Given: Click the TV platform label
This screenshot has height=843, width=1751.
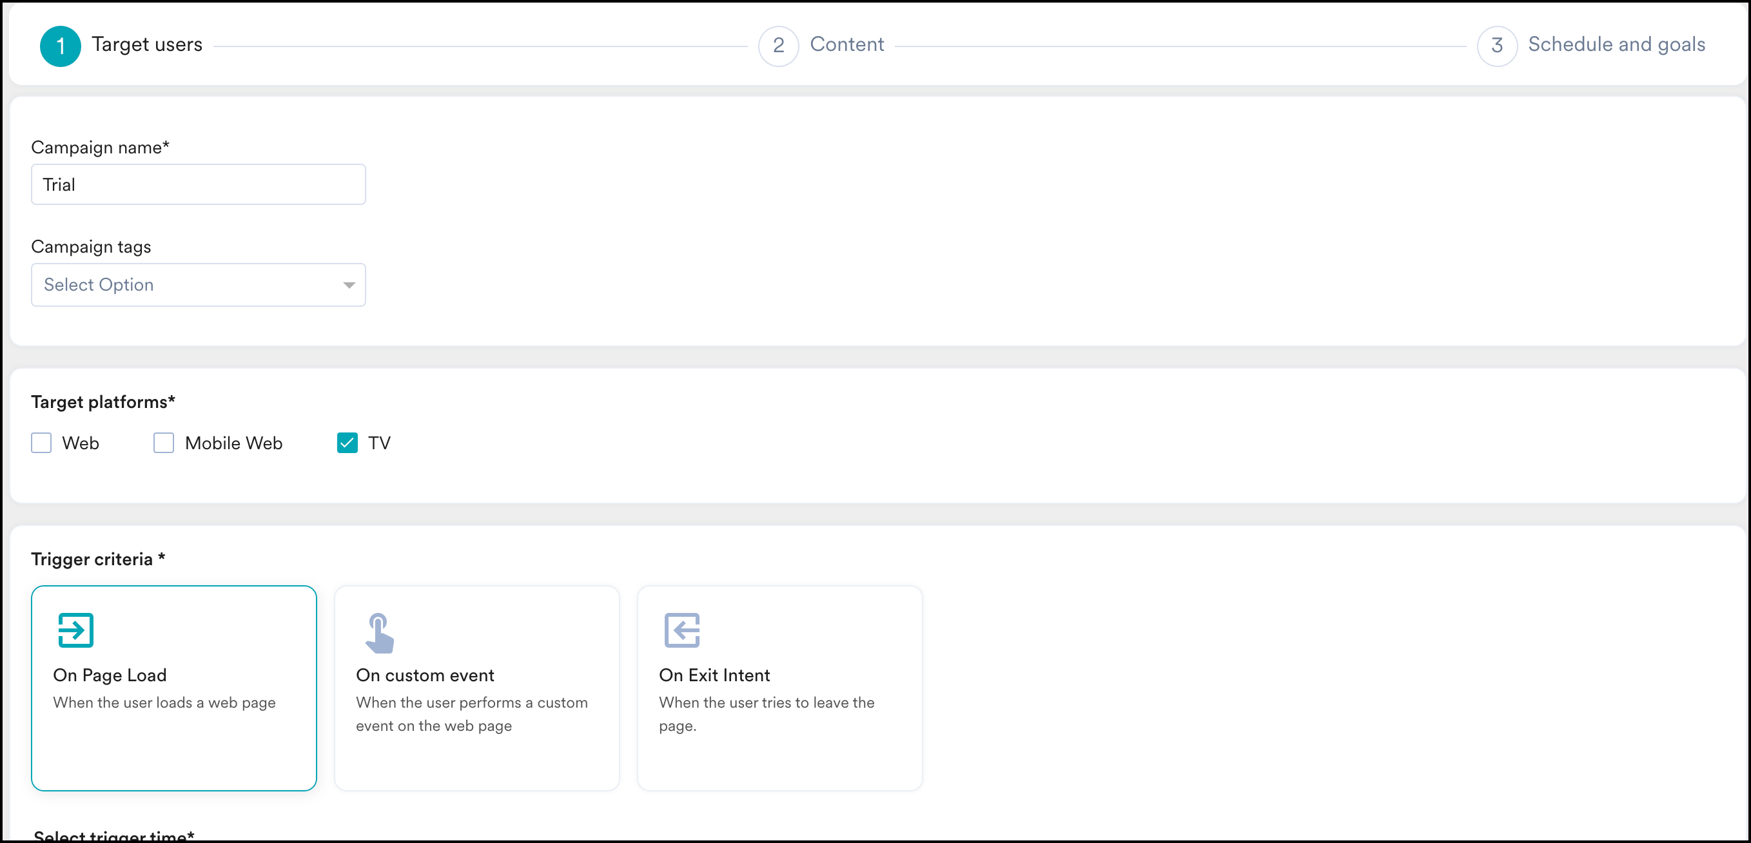Looking at the screenshot, I should (379, 443).
